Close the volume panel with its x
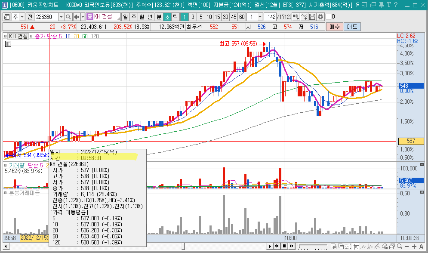Image resolution: width=428 pixels, height=253 pixels. 422,164
